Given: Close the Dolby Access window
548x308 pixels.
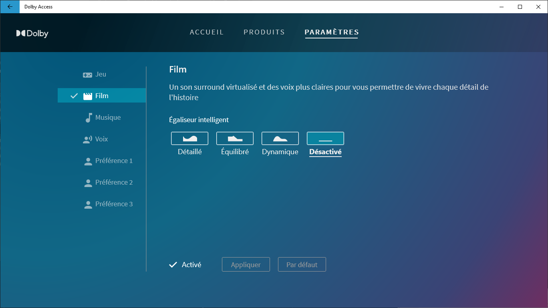Looking at the screenshot, I should (538, 6).
